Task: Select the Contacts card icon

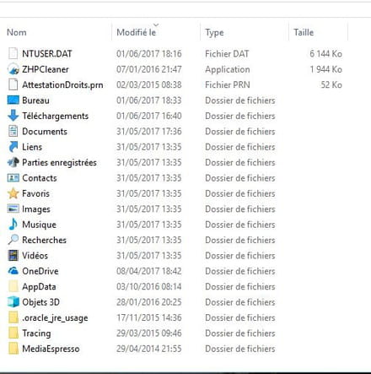Action: click(13, 178)
